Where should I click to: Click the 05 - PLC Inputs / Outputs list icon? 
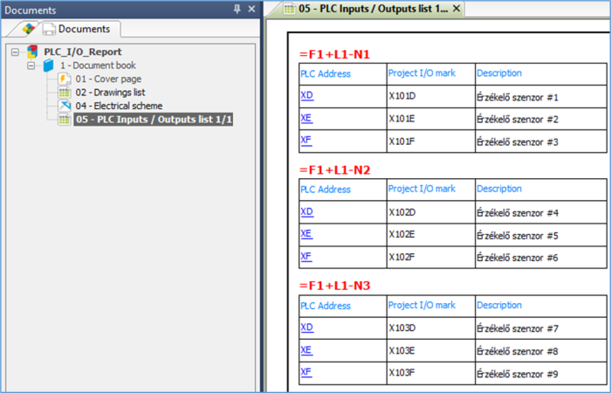point(65,120)
